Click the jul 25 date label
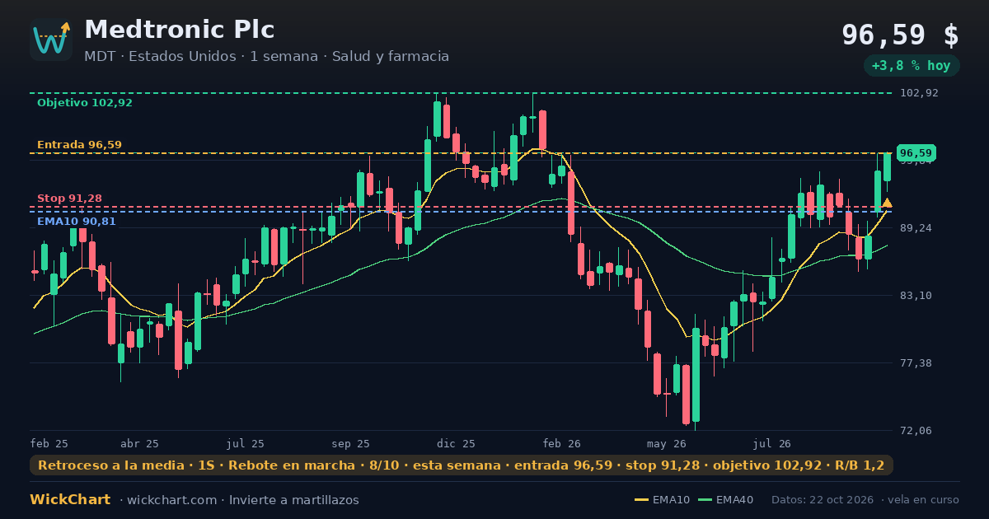Screen dimensions: 989x519 (x=246, y=443)
